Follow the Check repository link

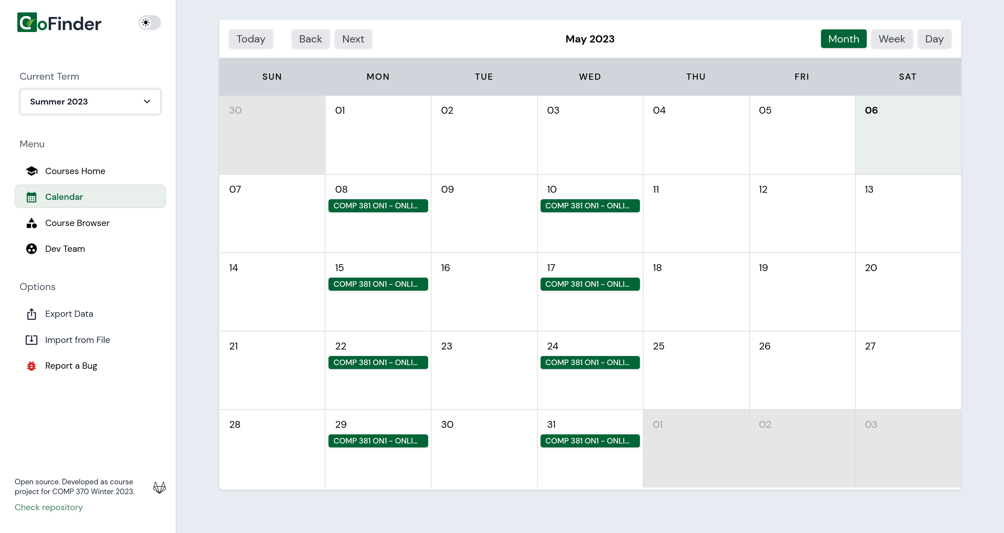coord(49,507)
